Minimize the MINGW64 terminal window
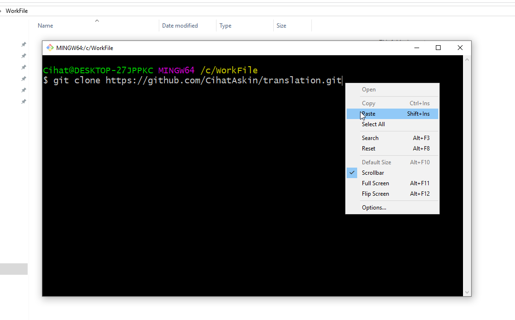The height and width of the screenshot is (320, 515). click(417, 48)
